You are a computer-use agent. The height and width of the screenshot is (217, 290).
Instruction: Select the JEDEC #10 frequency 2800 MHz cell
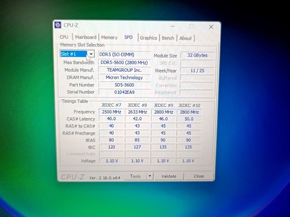click(x=189, y=112)
